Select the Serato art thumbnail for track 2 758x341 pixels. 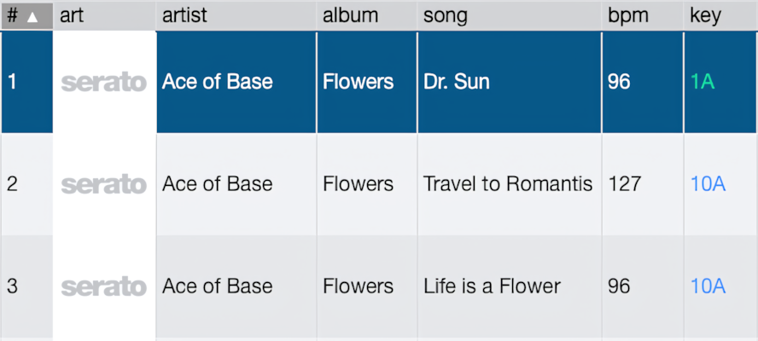tap(104, 184)
